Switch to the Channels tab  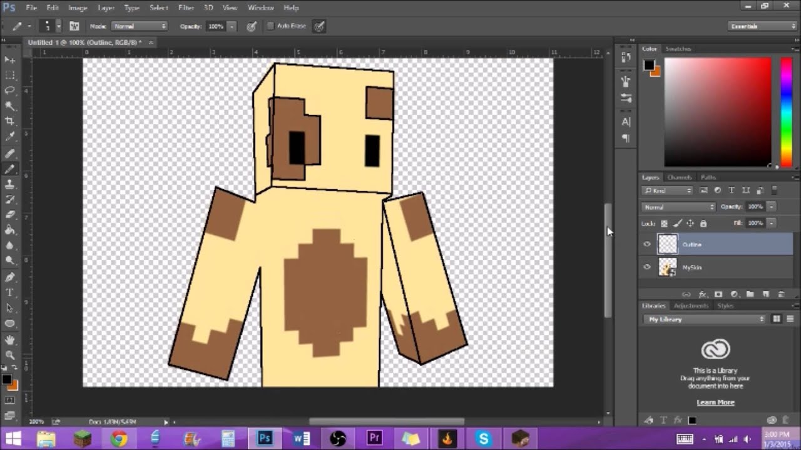click(680, 177)
